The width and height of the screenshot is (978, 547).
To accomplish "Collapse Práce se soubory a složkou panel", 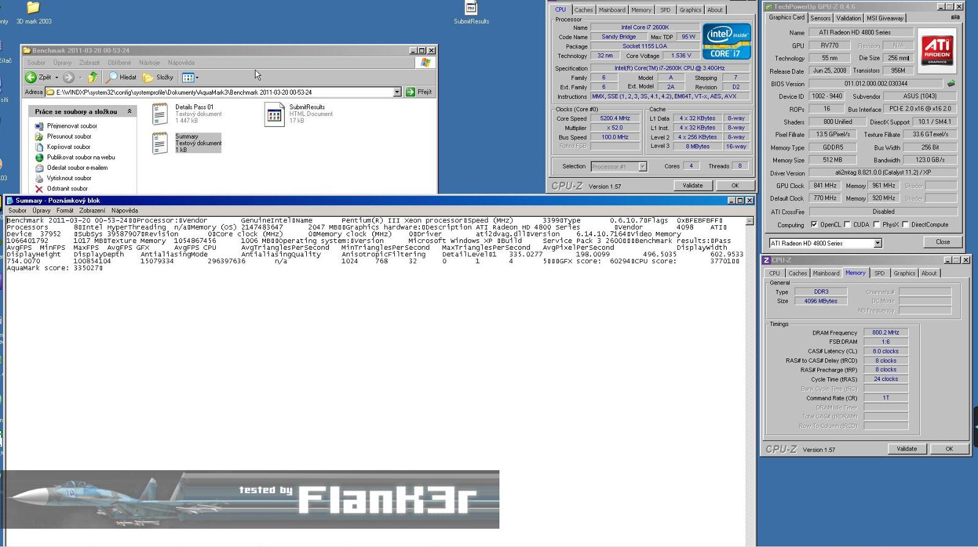I will pyautogui.click(x=129, y=112).
